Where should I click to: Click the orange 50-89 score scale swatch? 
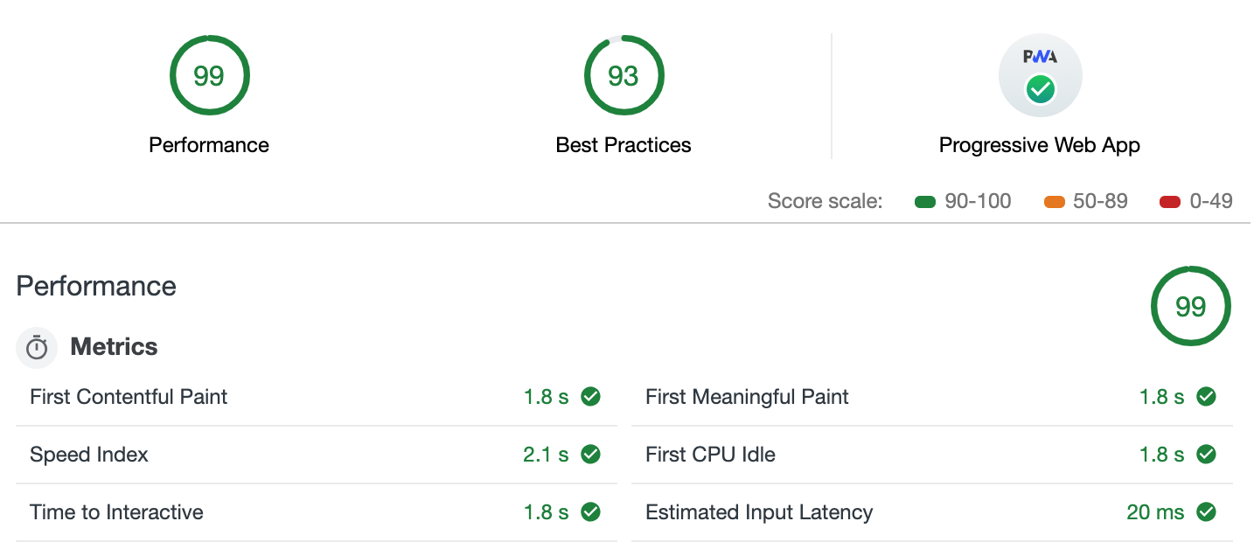[x=1054, y=202]
